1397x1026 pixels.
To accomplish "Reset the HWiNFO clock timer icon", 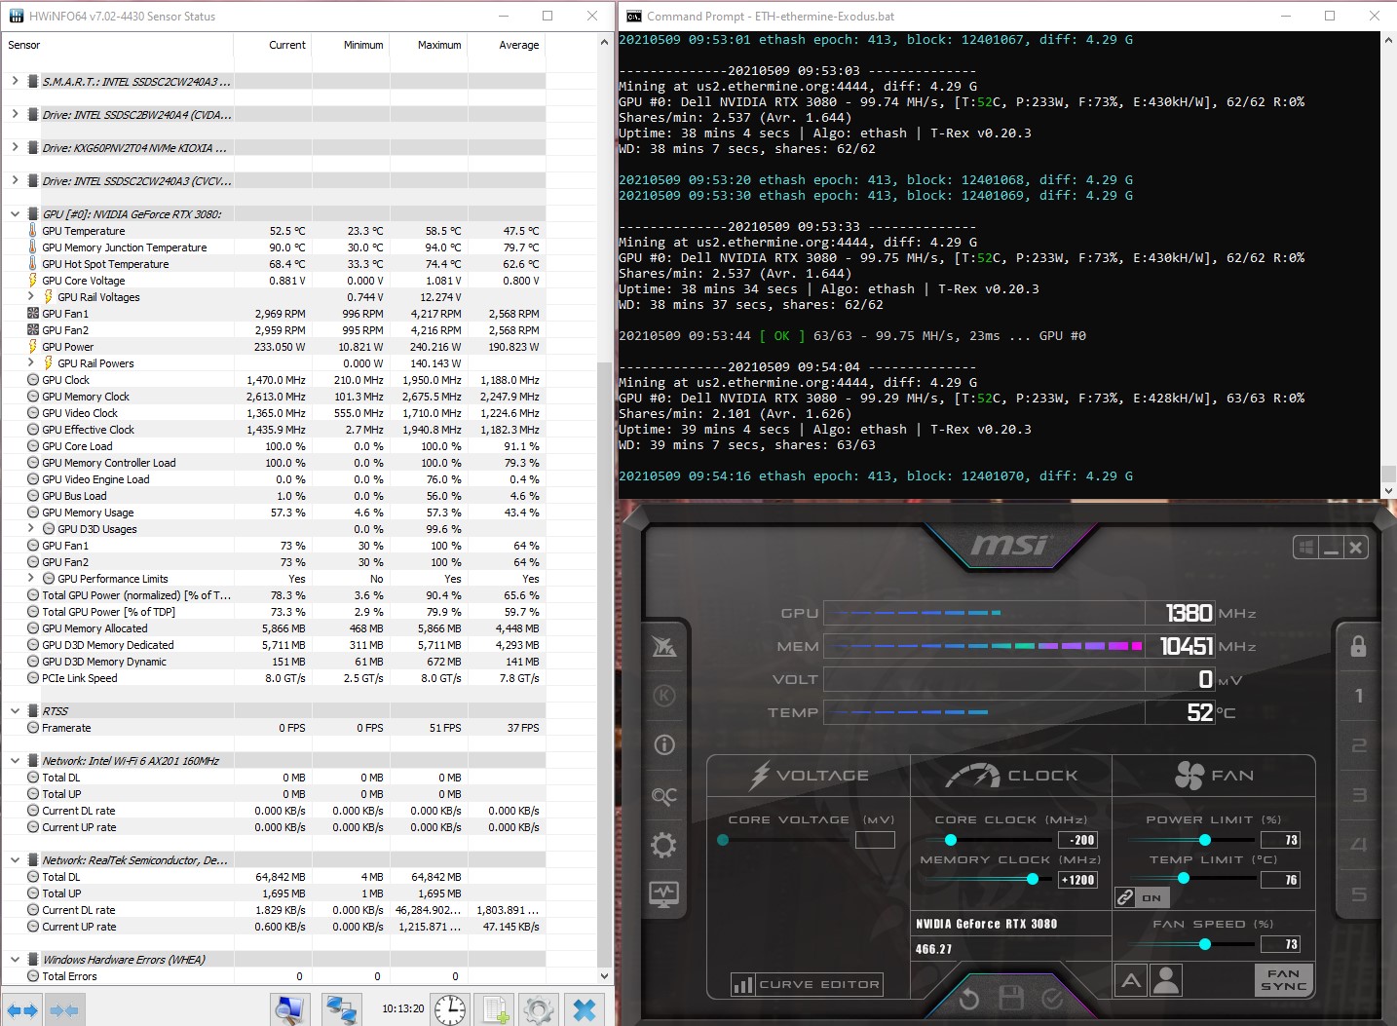I will (x=449, y=1010).
